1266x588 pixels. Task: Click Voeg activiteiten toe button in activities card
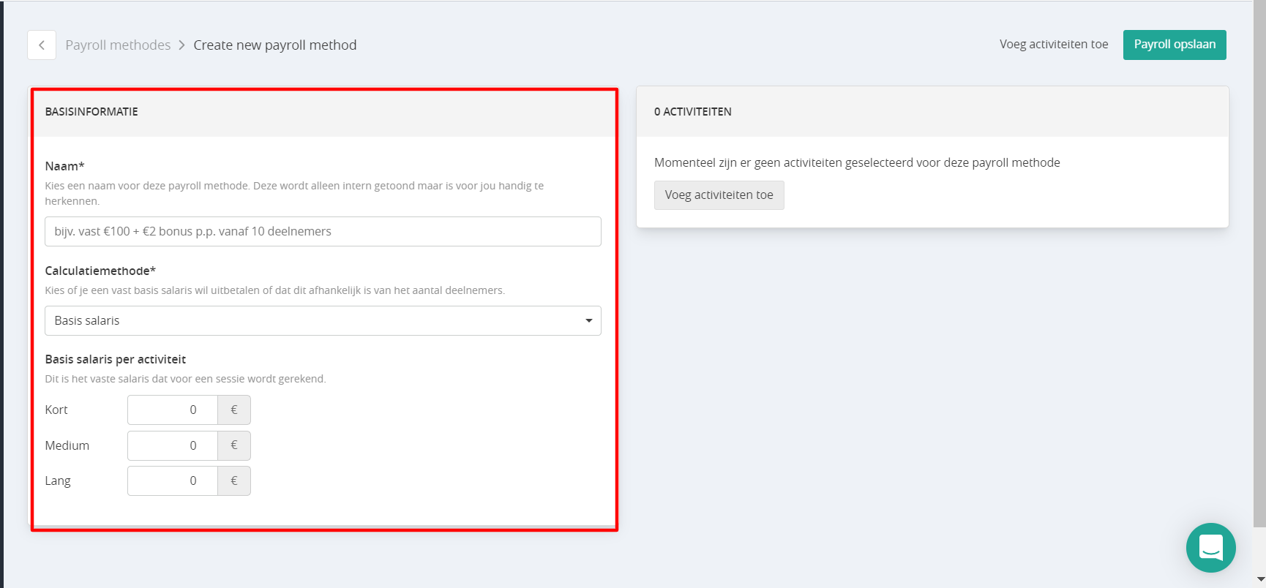[x=719, y=195]
